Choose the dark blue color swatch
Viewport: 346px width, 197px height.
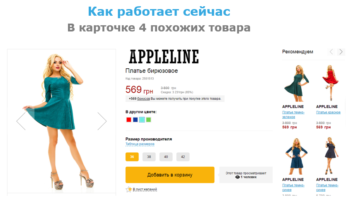(135, 120)
